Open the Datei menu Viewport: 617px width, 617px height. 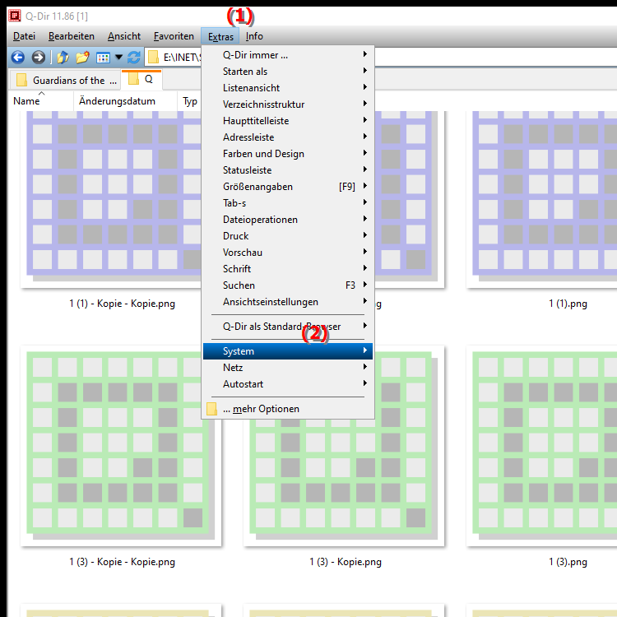point(24,36)
